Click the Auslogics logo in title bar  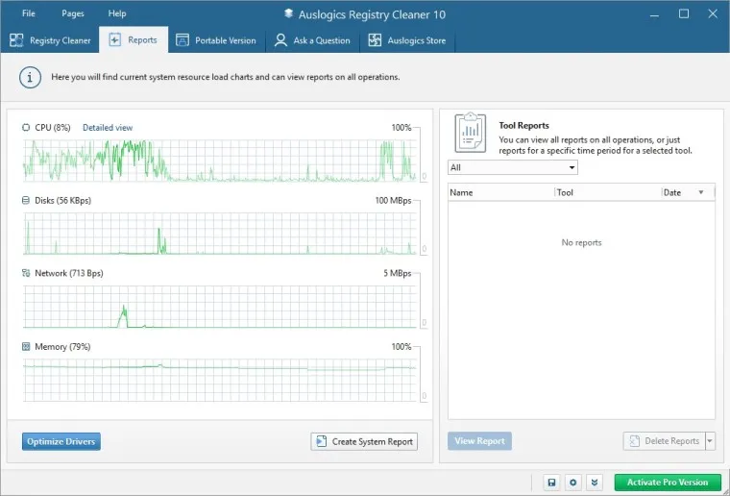coord(289,14)
